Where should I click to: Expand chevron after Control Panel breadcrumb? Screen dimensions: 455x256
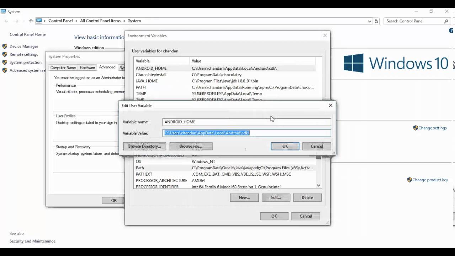pyautogui.click(x=76, y=21)
